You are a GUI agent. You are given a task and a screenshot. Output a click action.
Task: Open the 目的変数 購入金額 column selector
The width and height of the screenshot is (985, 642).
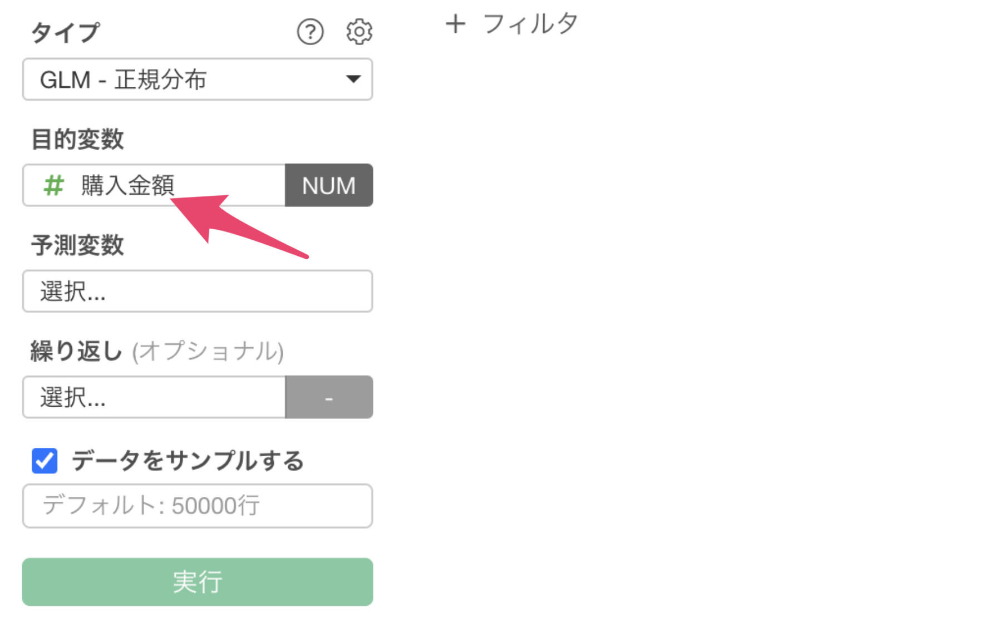(154, 185)
